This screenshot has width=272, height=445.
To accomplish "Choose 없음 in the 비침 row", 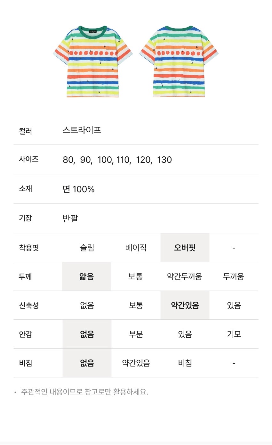I will point(87,363).
